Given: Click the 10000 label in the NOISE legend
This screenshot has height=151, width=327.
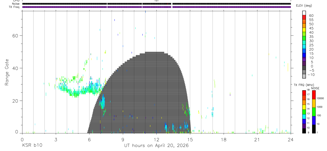Looking at the screenshot, I should point(321,98).
